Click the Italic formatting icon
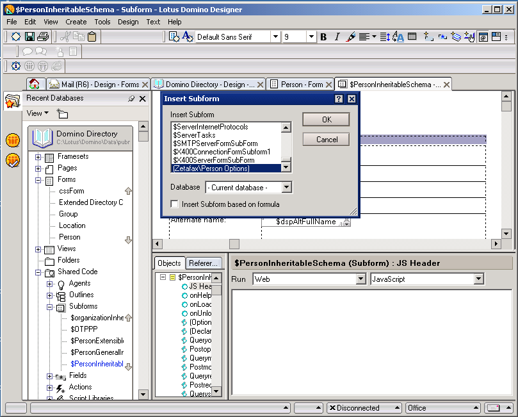The height and width of the screenshot is (417, 518). [337, 37]
